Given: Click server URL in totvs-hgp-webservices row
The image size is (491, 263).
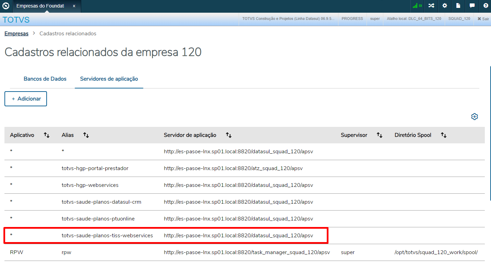Looking at the screenshot, I should [x=239, y=185].
